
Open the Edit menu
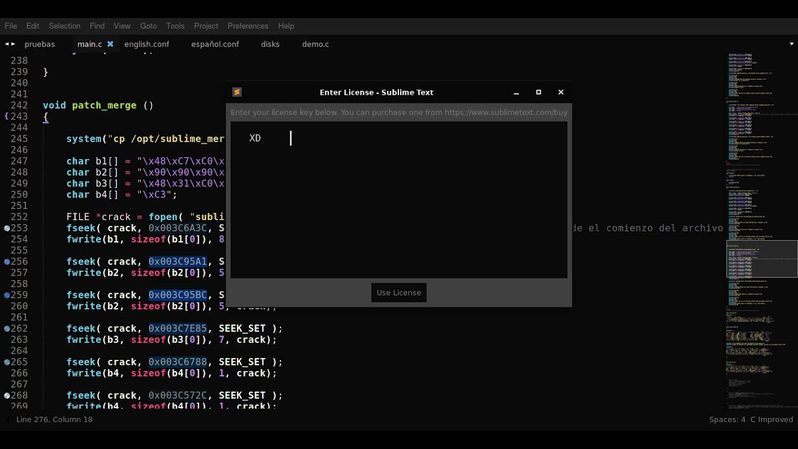click(32, 26)
